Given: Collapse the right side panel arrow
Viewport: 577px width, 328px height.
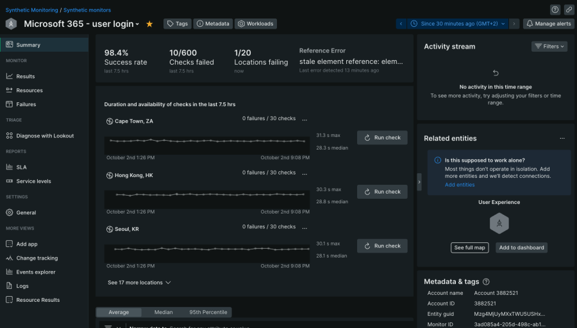Looking at the screenshot, I should click(x=419, y=182).
